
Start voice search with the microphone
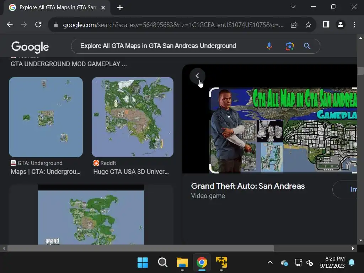coord(269,46)
